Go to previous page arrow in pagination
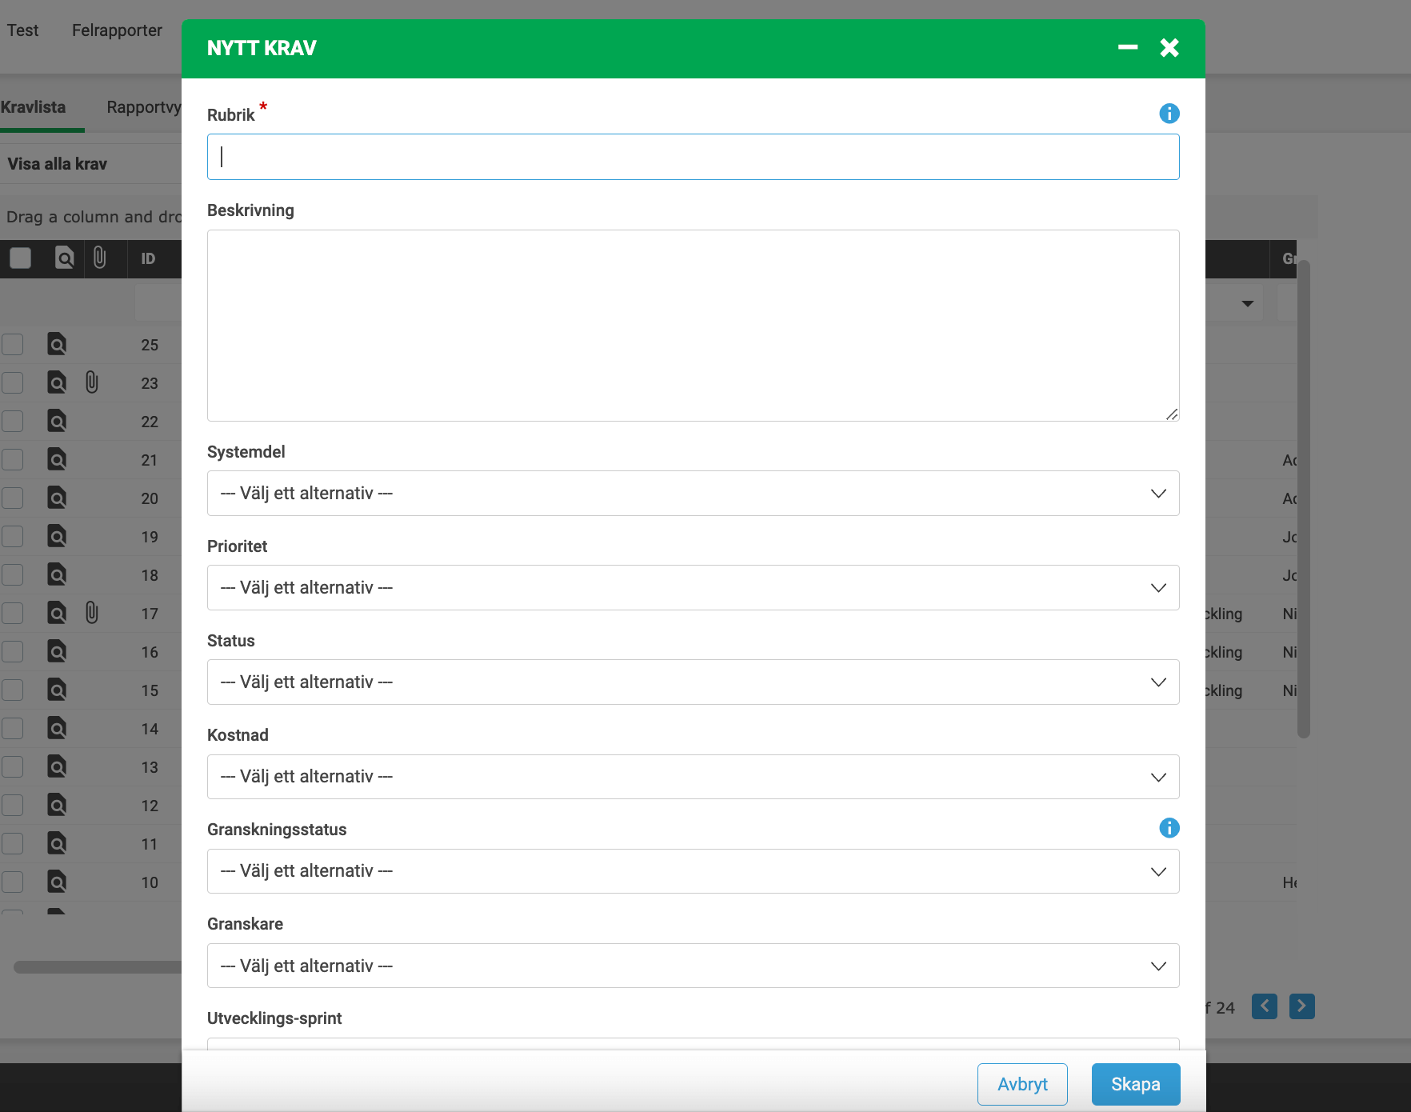 [x=1265, y=1006]
